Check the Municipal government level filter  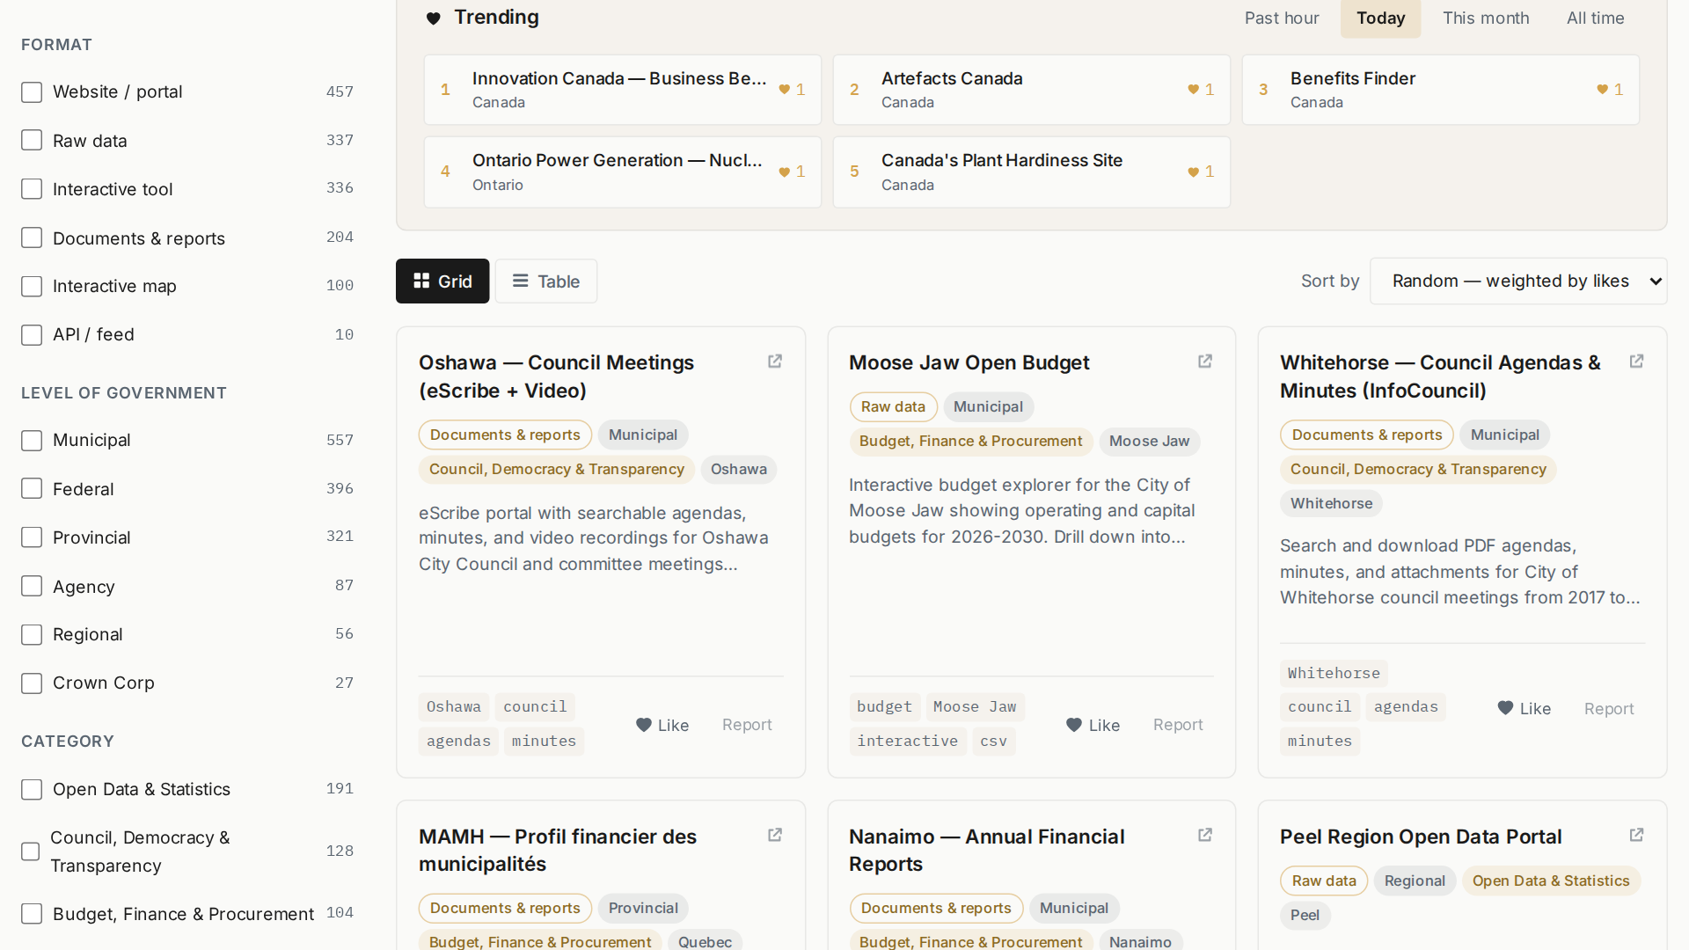click(x=32, y=441)
